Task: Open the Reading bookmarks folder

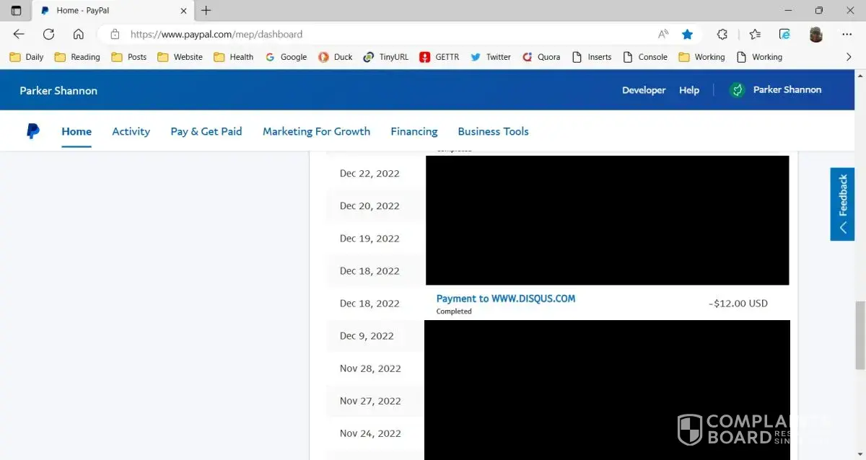Action: [77, 57]
